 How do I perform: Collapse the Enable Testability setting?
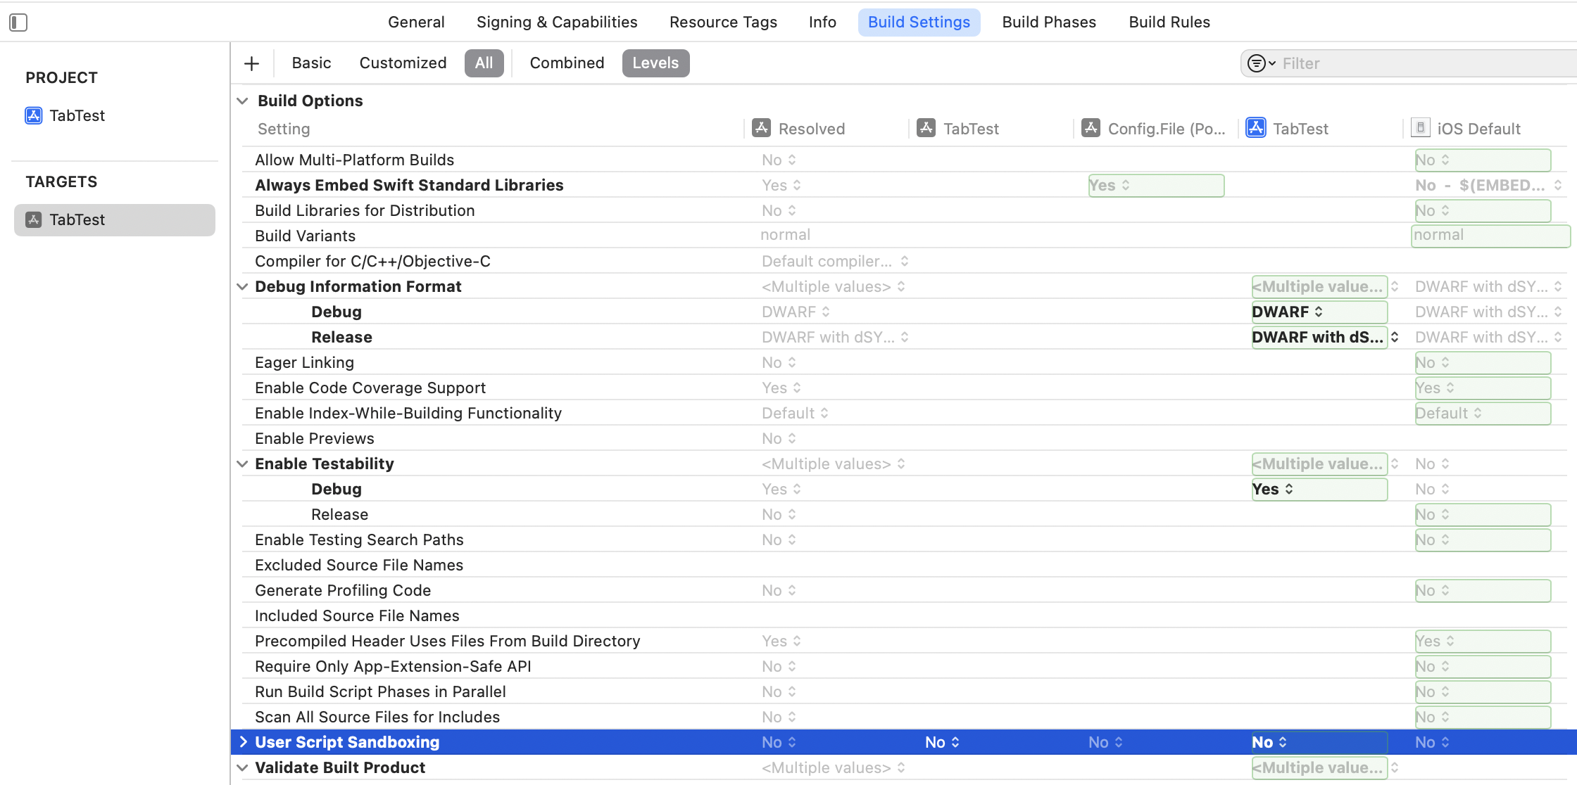pos(242,464)
